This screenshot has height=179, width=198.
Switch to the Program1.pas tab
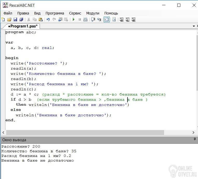[23, 26]
